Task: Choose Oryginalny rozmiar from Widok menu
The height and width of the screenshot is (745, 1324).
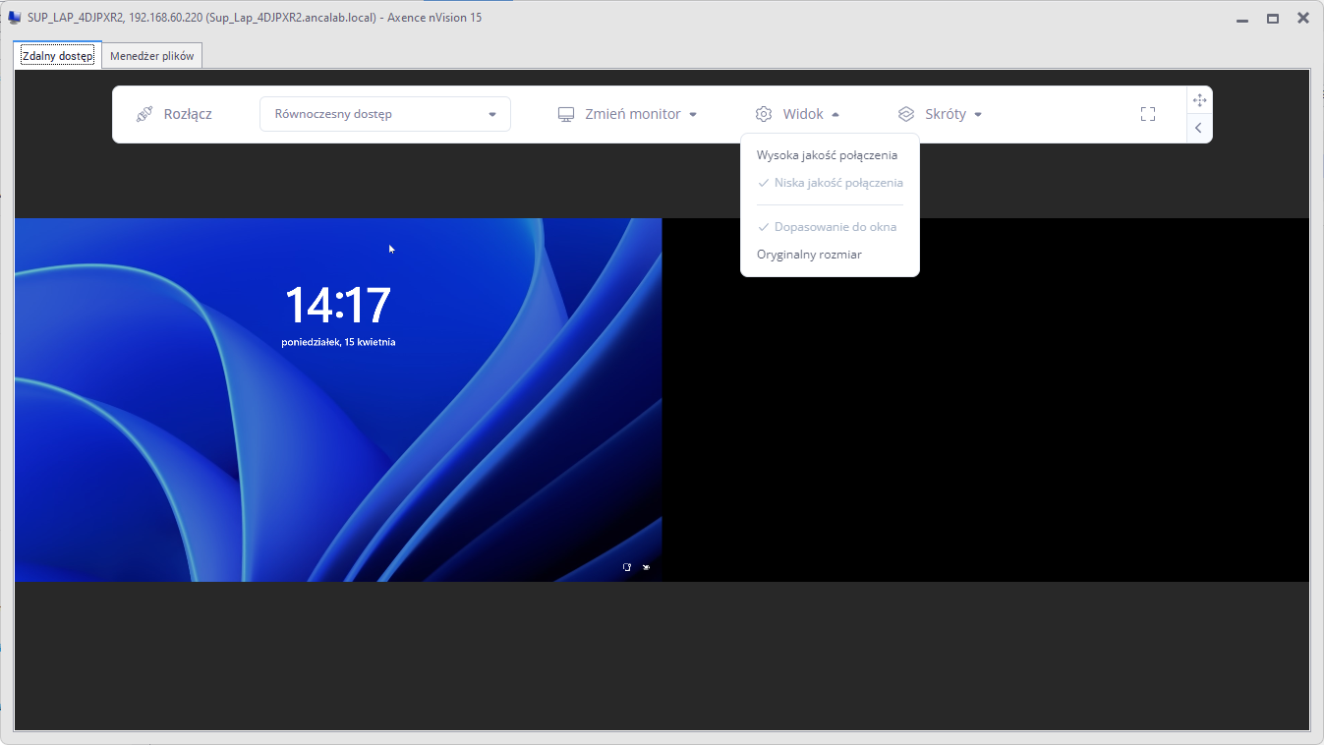Action: (809, 255)
